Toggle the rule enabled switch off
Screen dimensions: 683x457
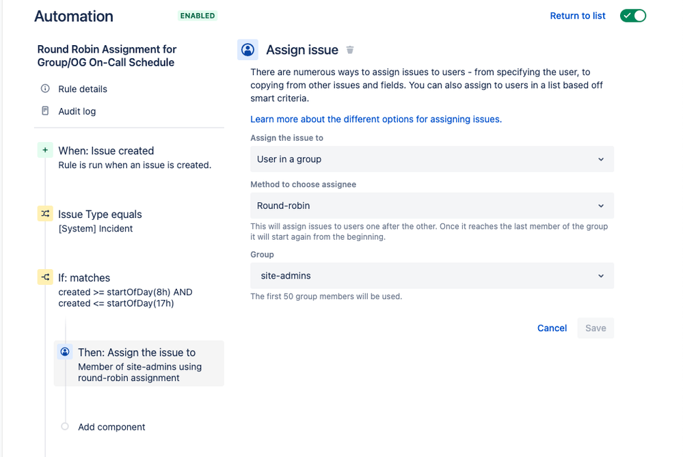(633, 16)
